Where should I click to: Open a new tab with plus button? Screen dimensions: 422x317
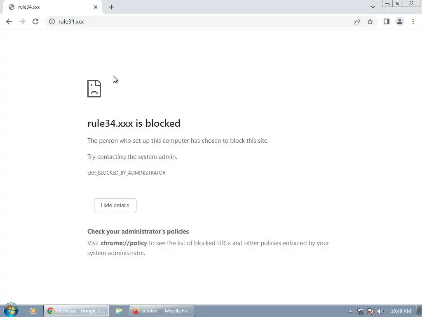[111, 7]
